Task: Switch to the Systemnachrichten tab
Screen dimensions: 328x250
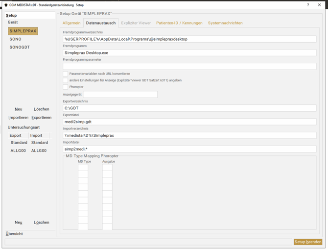Action: [x=225, y=23]
